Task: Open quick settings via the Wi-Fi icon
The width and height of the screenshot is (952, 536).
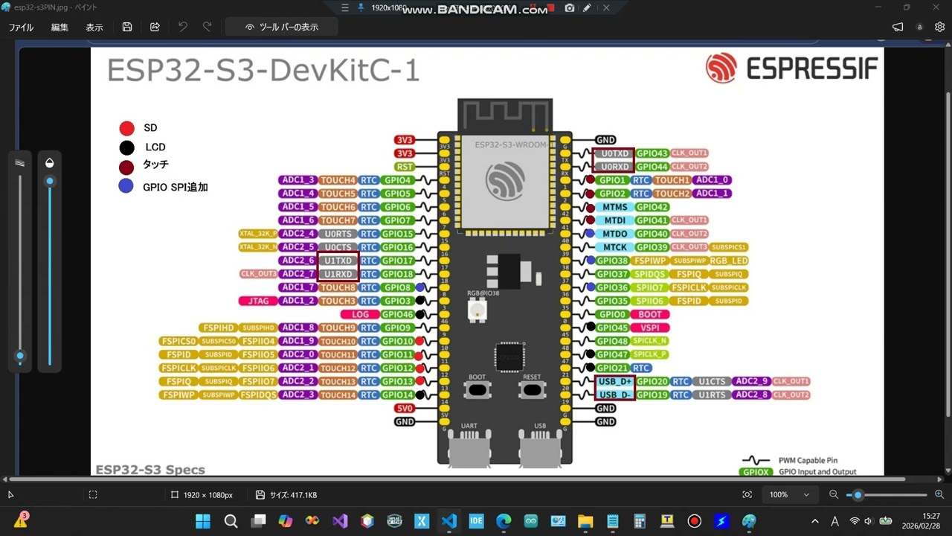Action: click(x=855, y=521)
